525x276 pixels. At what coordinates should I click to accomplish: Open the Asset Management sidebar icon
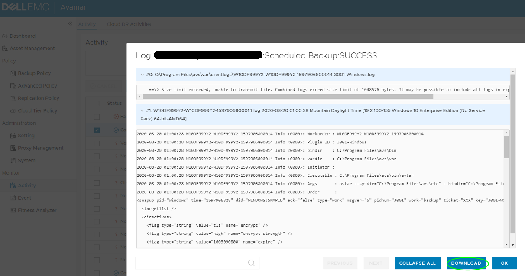(5, 49)
